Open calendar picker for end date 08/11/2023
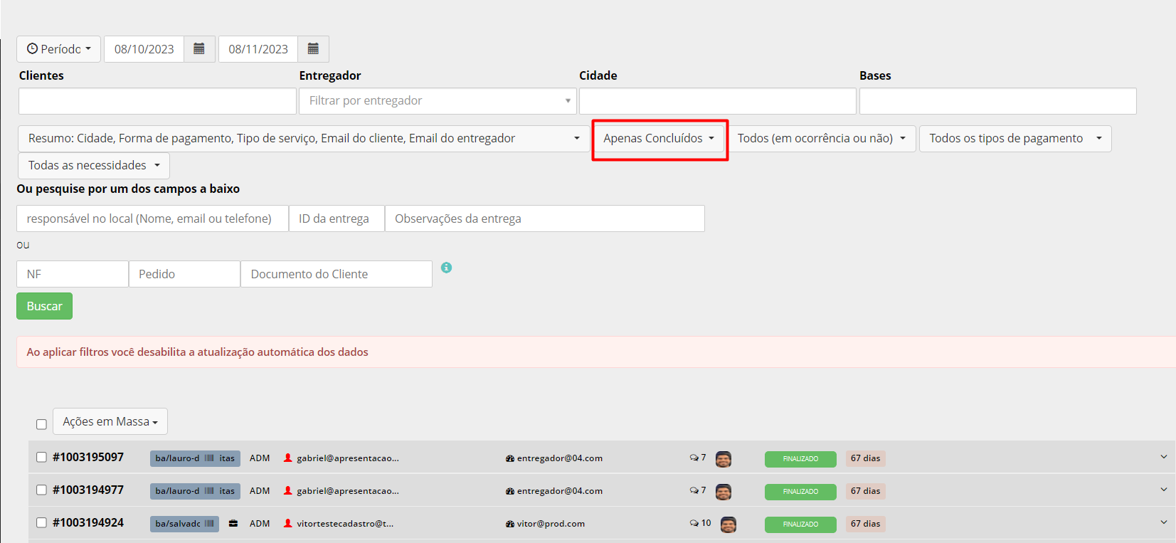1176x543 pixels. tap(313, 49)
